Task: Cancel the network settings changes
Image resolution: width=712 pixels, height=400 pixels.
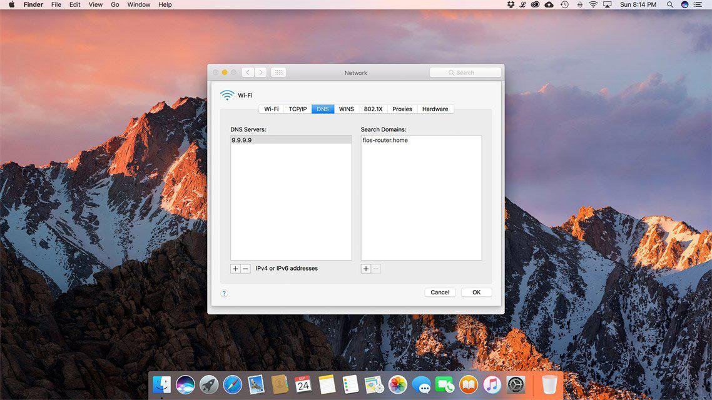Action: pos(440,292)
